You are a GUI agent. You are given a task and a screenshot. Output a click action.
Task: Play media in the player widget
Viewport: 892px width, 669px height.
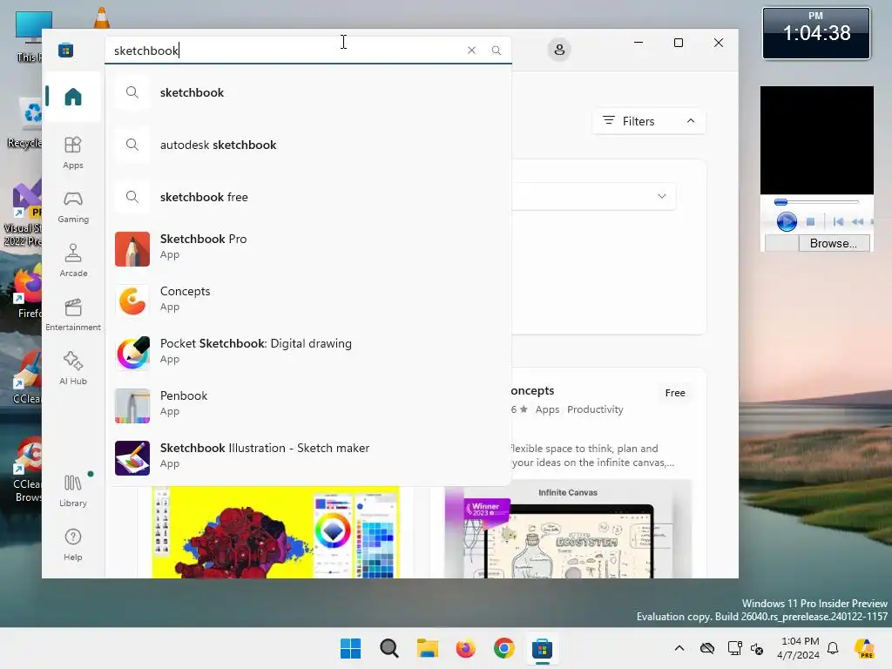coord(787,221)
